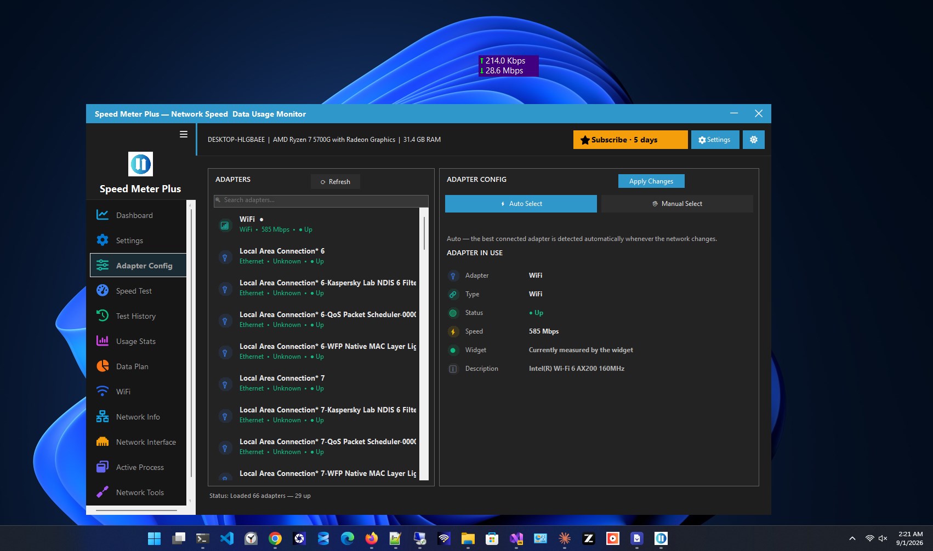The width and height of the screenshot is (933, 551).
Task: Click Subscribe 5 days button
Action: (630, 140)
